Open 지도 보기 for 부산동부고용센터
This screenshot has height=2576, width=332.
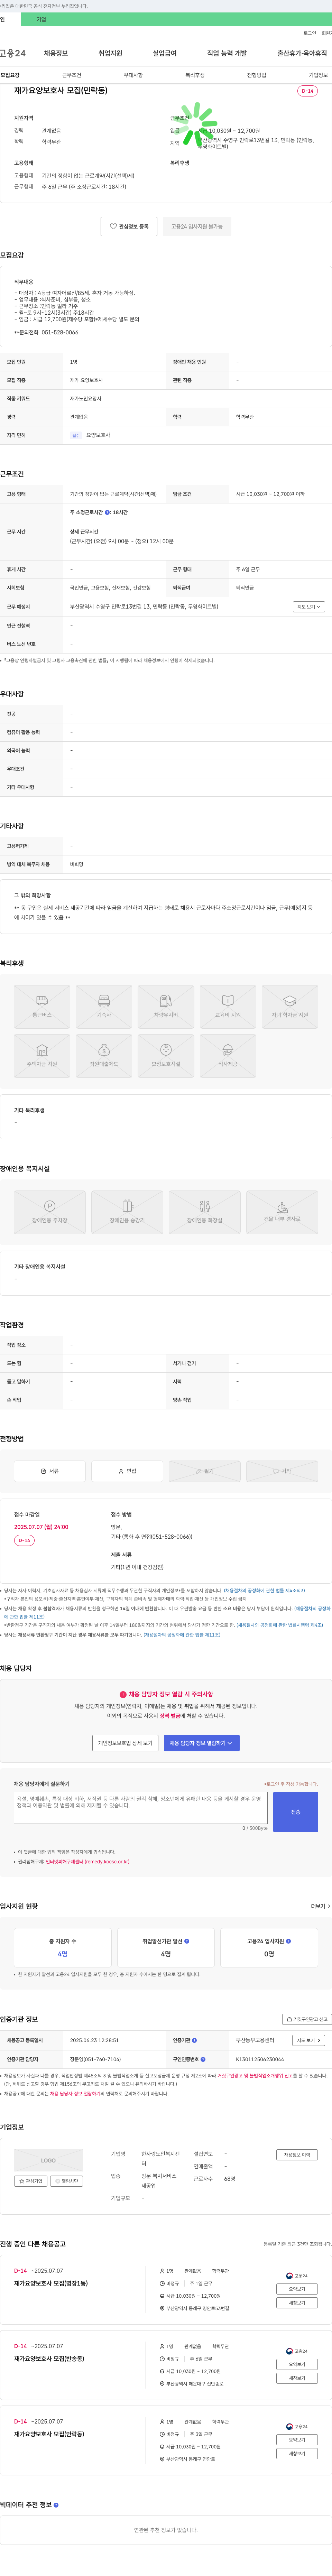(308, 2040)
